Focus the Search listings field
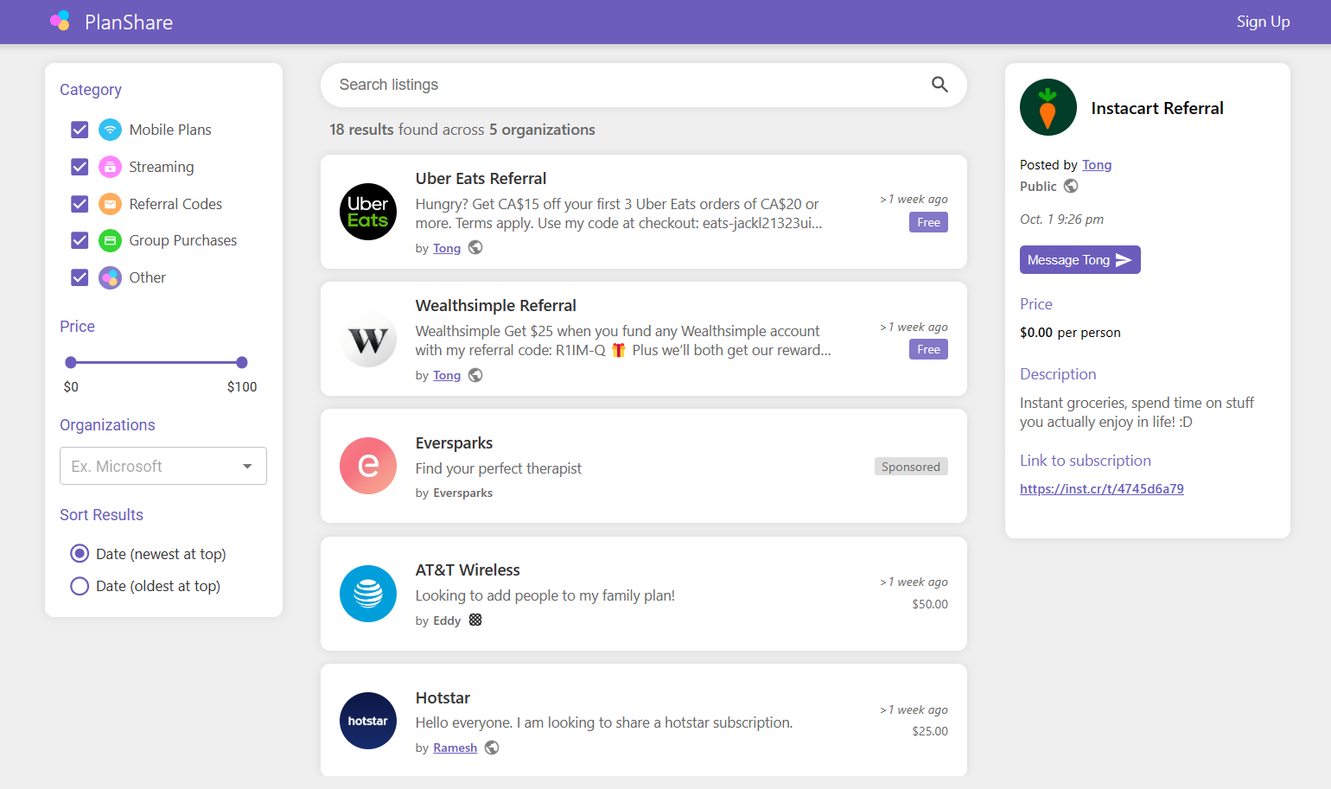The width and height of the screenshot is (1331, 789). click(622, 85)
